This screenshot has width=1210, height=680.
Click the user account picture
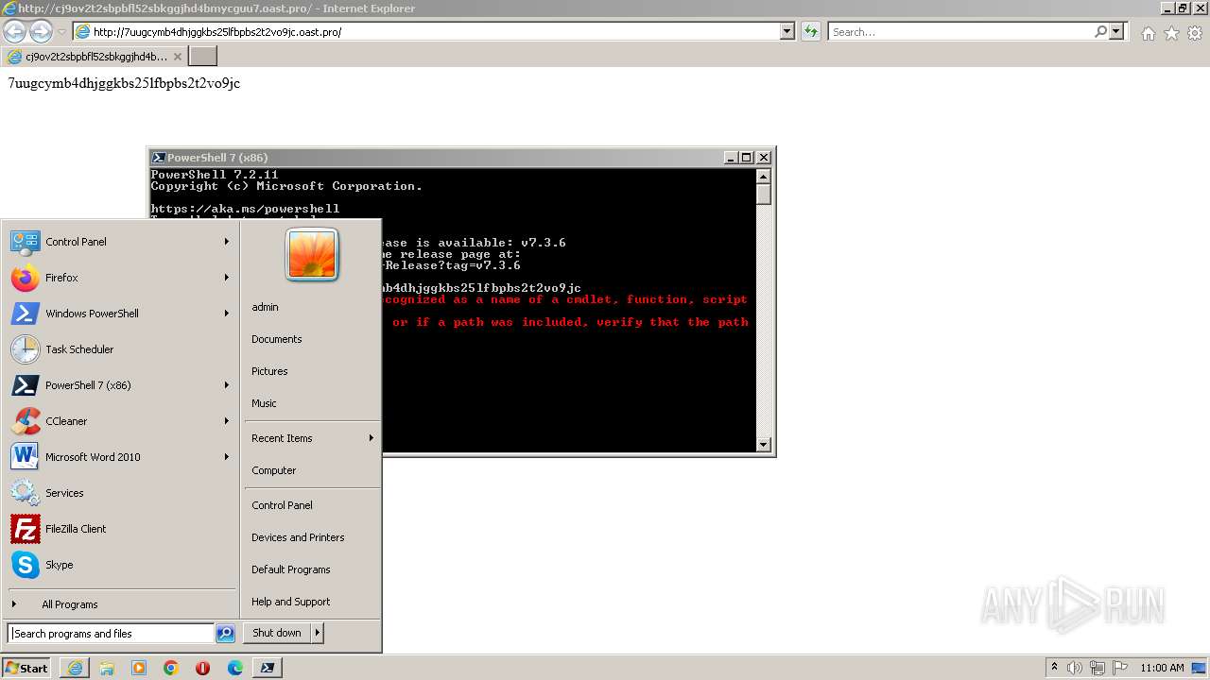pos(312,255)
